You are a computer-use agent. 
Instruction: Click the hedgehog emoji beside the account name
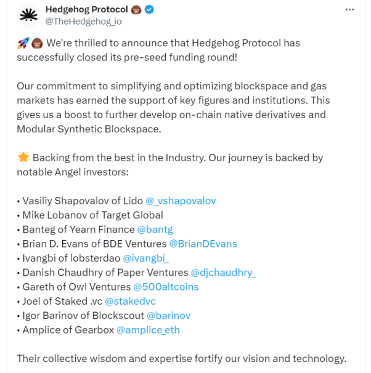[x=136, y=10]
